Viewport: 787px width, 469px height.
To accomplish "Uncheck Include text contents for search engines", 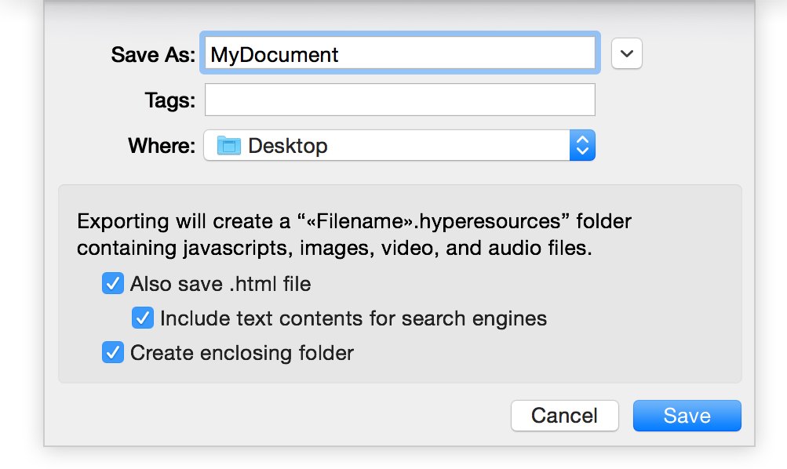I will click(143, 318).
